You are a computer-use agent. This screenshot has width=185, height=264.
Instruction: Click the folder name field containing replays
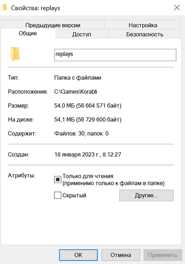click(115, 55)
